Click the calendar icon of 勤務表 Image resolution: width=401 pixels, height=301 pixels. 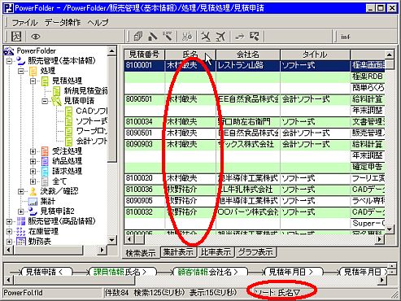(21, 242)
